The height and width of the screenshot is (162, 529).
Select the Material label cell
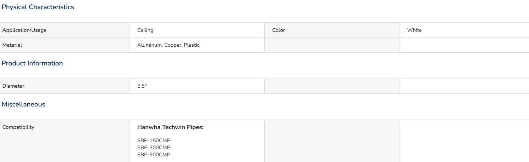(x=65, y=45)
